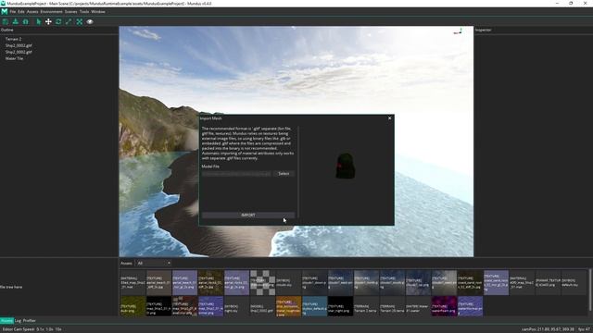Activate the Translate move tool
The height and width of the screenshot is (333, 593).
point(48,22)
